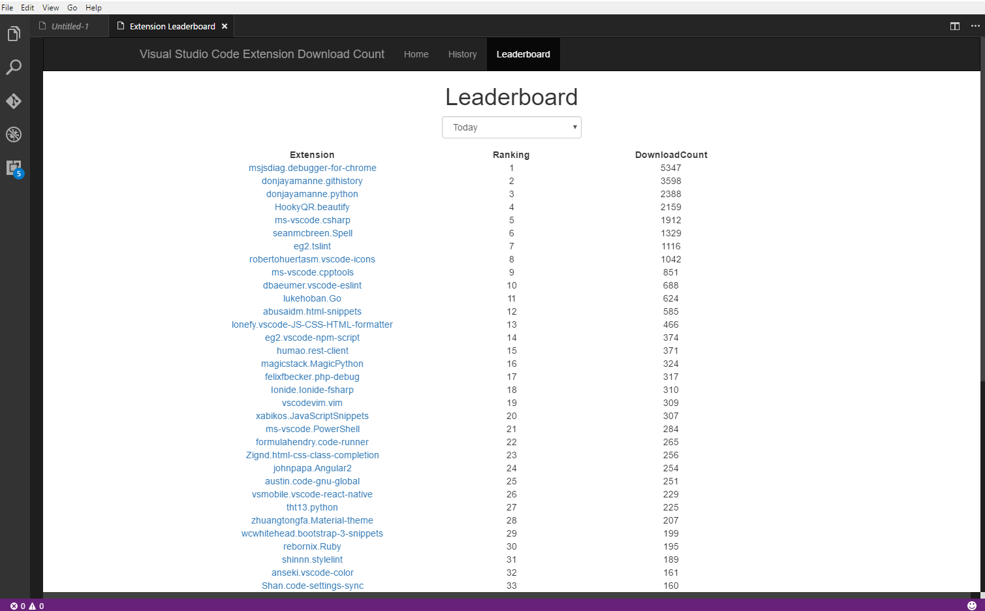985x611 pixels.
Task: Open magicstack.MagicPython link
Action: click(312, 364)
